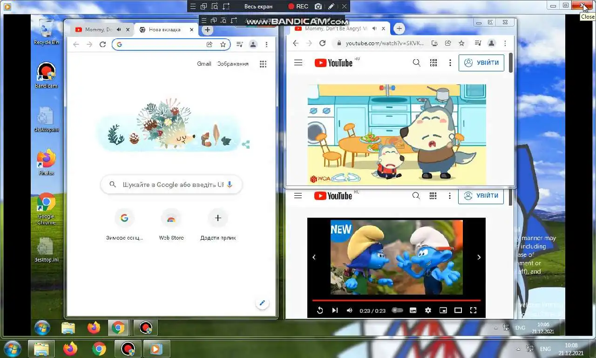Share the Google doodle
Screen dimensions: 596x358
tap(246, 145)
